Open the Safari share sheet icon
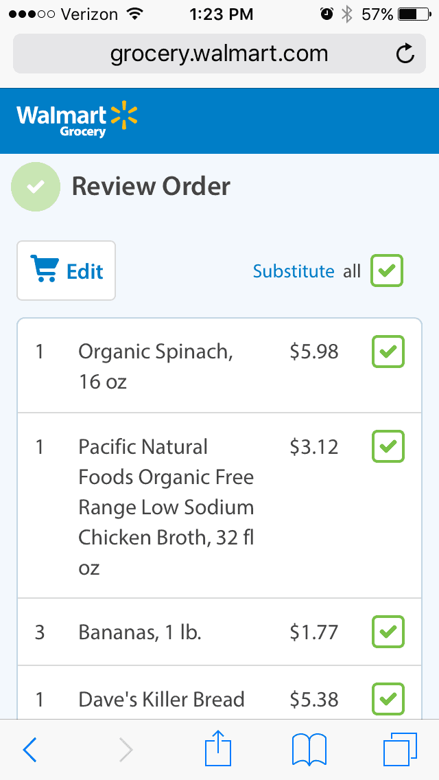Viewport: 439px width, 780px height. [218, 747]
